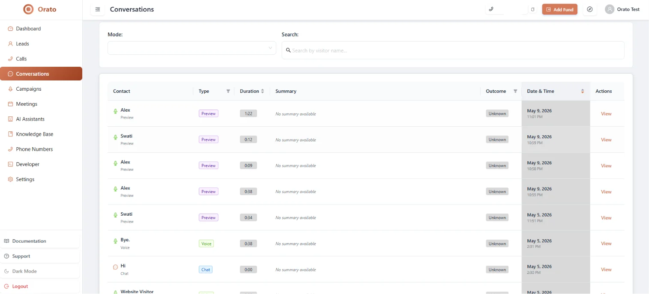Click the Knowledge Base book icon
Image resolution: width=649 pixels, height=294 pixels.
click(11, 134)
